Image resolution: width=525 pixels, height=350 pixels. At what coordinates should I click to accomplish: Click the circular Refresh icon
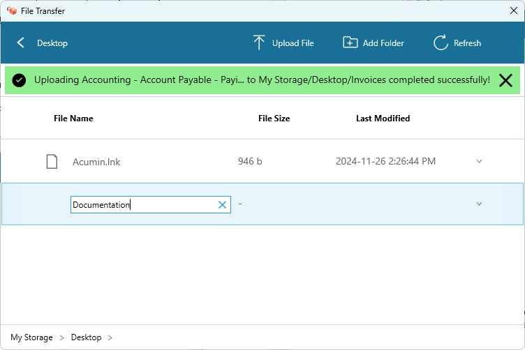pos(441,43)
